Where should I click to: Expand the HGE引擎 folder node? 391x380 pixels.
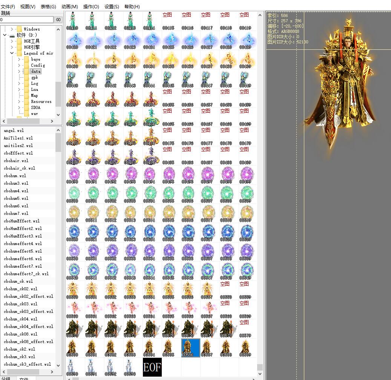(12, 47)
